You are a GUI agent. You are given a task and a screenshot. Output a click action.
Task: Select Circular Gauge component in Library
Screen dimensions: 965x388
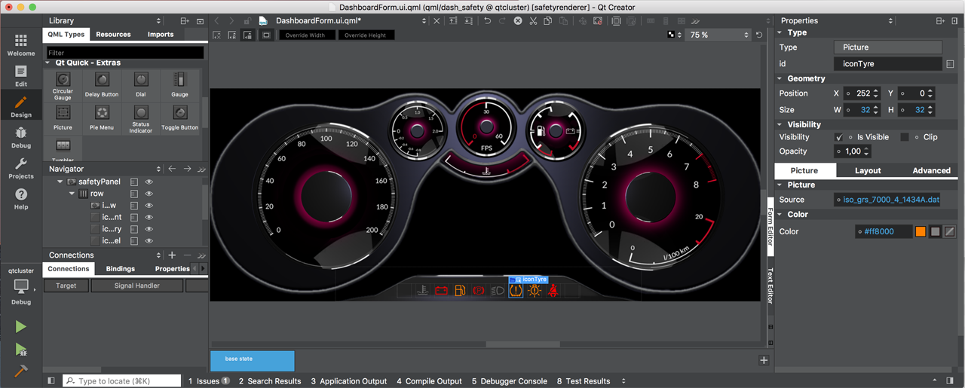pos(63,84)
